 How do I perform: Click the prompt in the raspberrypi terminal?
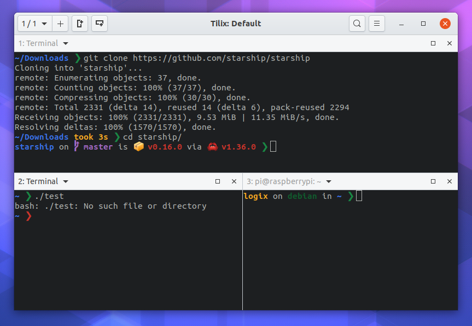point(358,196)
